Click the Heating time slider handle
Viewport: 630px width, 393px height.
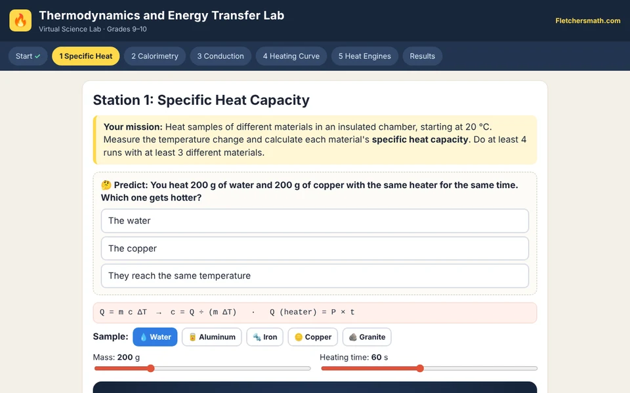(x=420, y=369)
